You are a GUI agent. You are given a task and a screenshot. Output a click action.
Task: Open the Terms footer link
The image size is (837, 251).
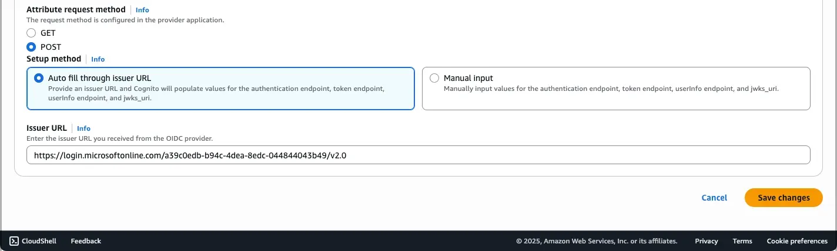click(x=742, y=241)
